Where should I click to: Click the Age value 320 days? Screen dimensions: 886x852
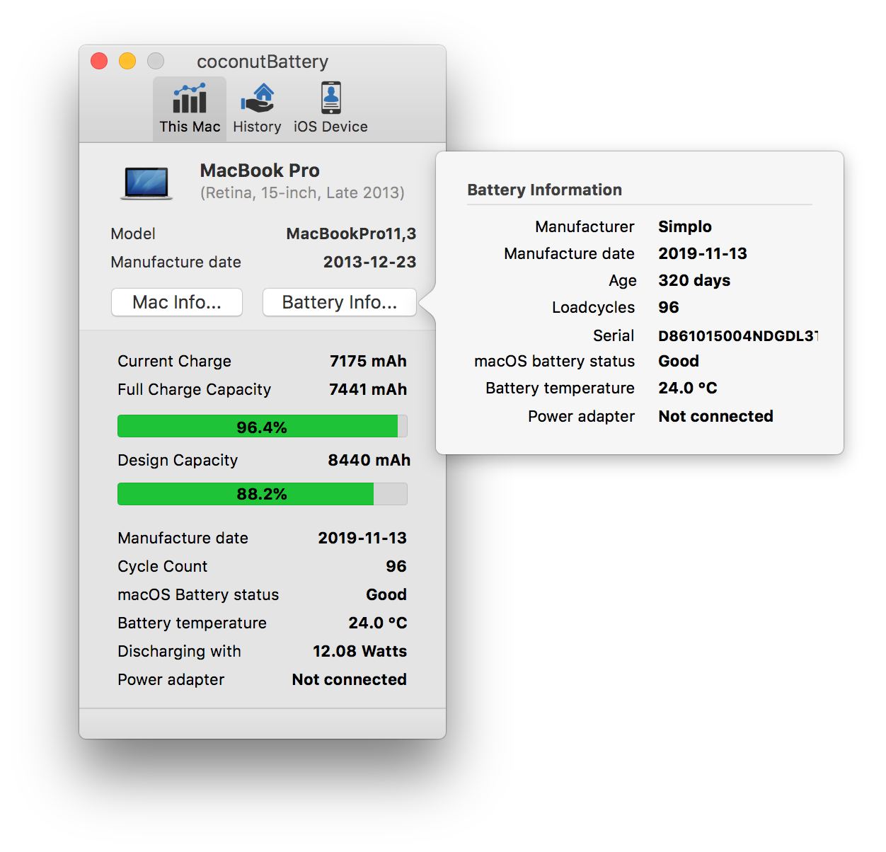pyautogui.click(x=694, y=280)
